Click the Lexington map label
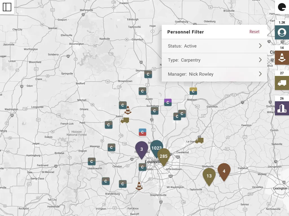Screen dimensions: 289x216 280,188
